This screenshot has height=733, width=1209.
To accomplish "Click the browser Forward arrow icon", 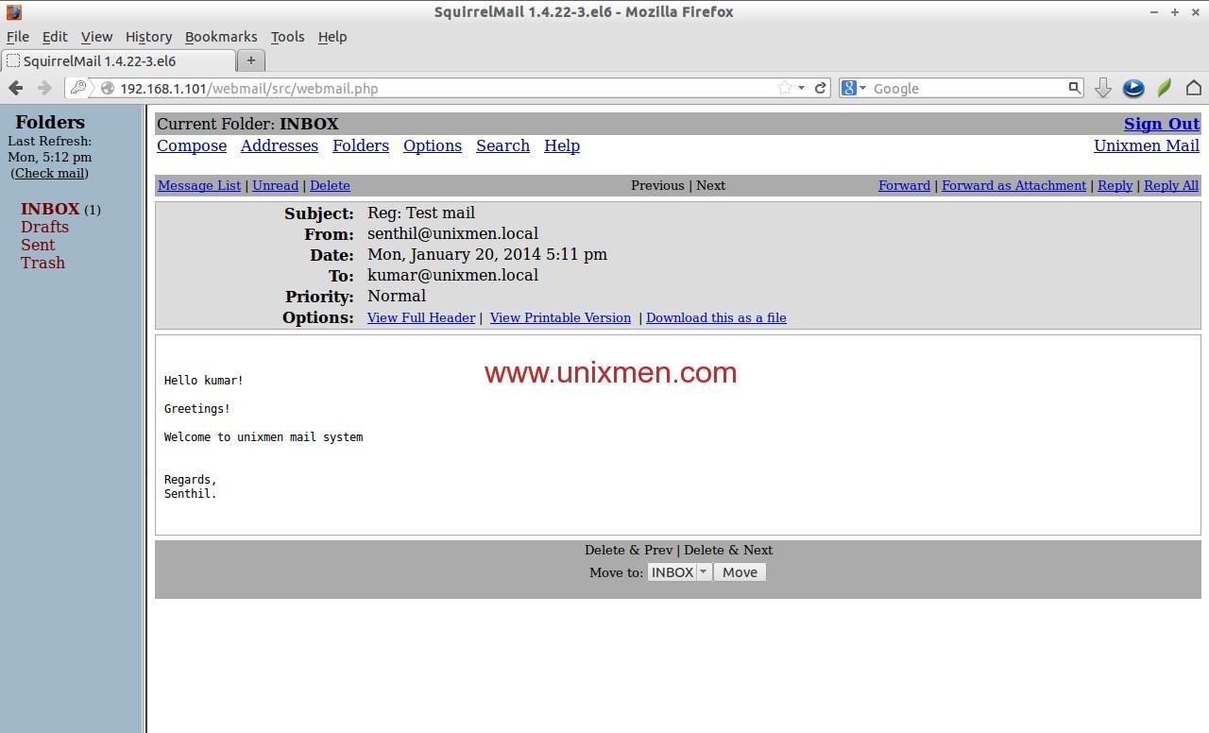I will point(44,88).
